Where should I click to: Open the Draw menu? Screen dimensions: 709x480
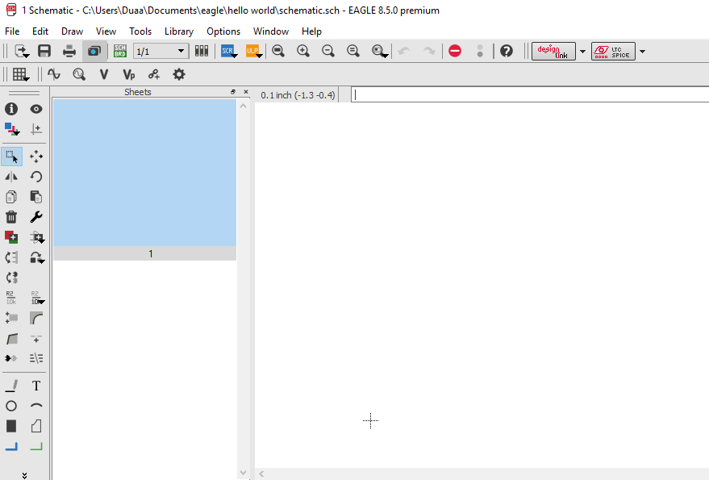[x=73, y=31]
